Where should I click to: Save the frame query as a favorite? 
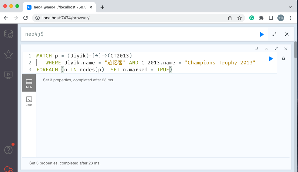(283, 58)
